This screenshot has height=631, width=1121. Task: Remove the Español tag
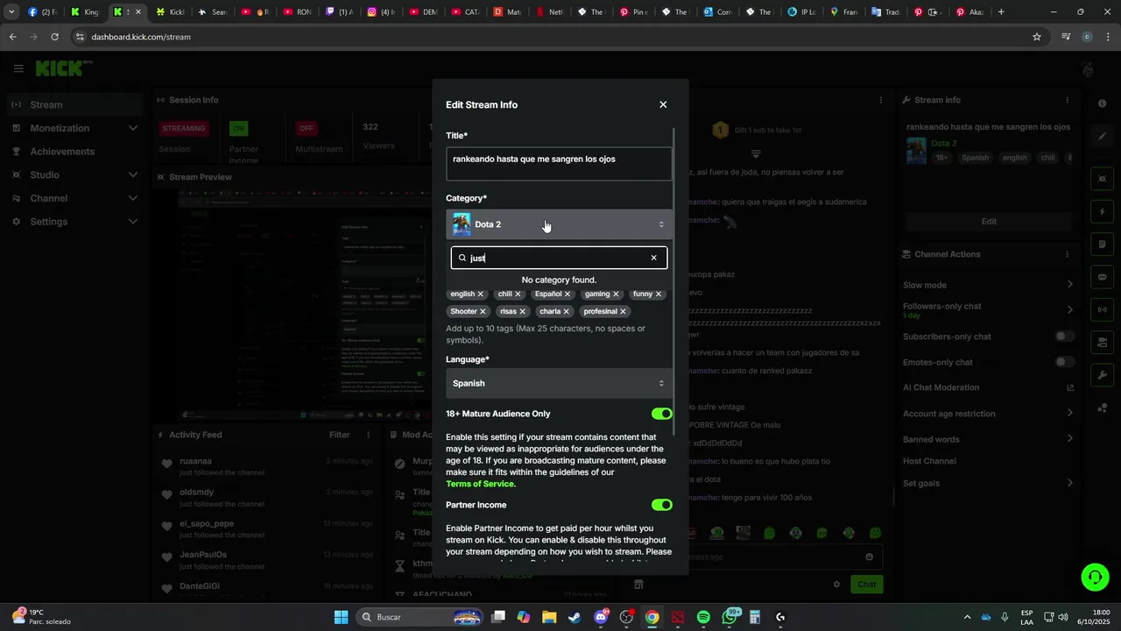(568, 294)
